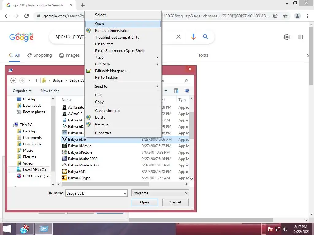Open the Windows Start button
314x235 pixels.
7,229
